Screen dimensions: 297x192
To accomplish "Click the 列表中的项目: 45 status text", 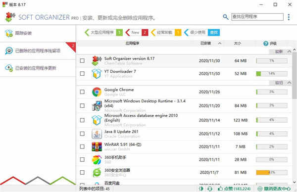I will click(x=95, y=189).
